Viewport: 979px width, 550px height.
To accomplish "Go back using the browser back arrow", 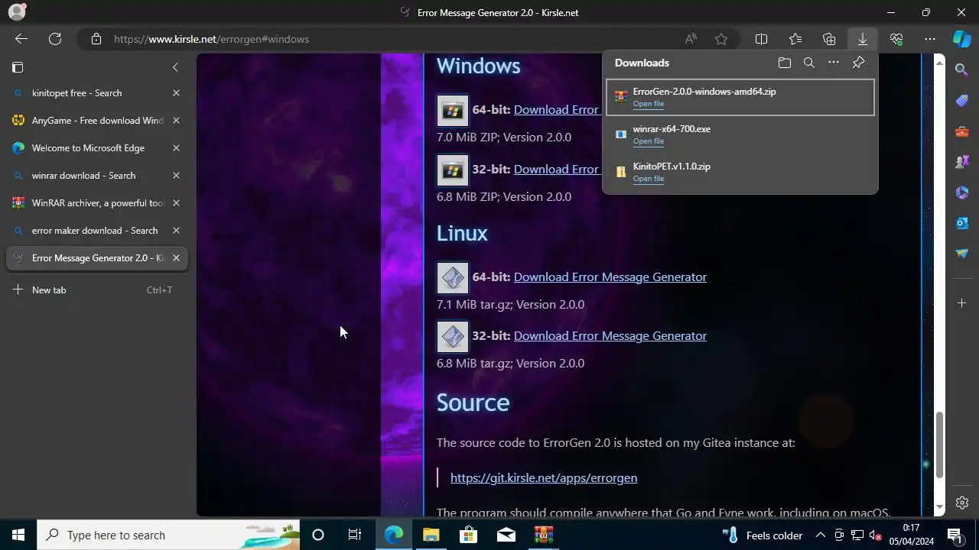I will pos(21,39).
